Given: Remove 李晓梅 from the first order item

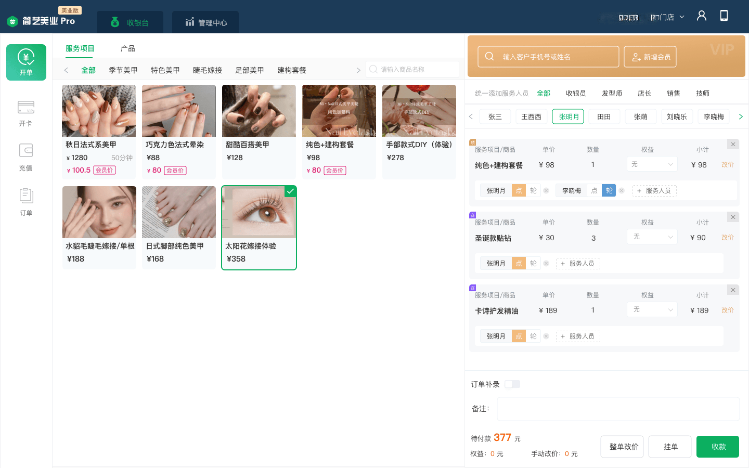Looking at the screenshot, I should click(x=622, y=191).
